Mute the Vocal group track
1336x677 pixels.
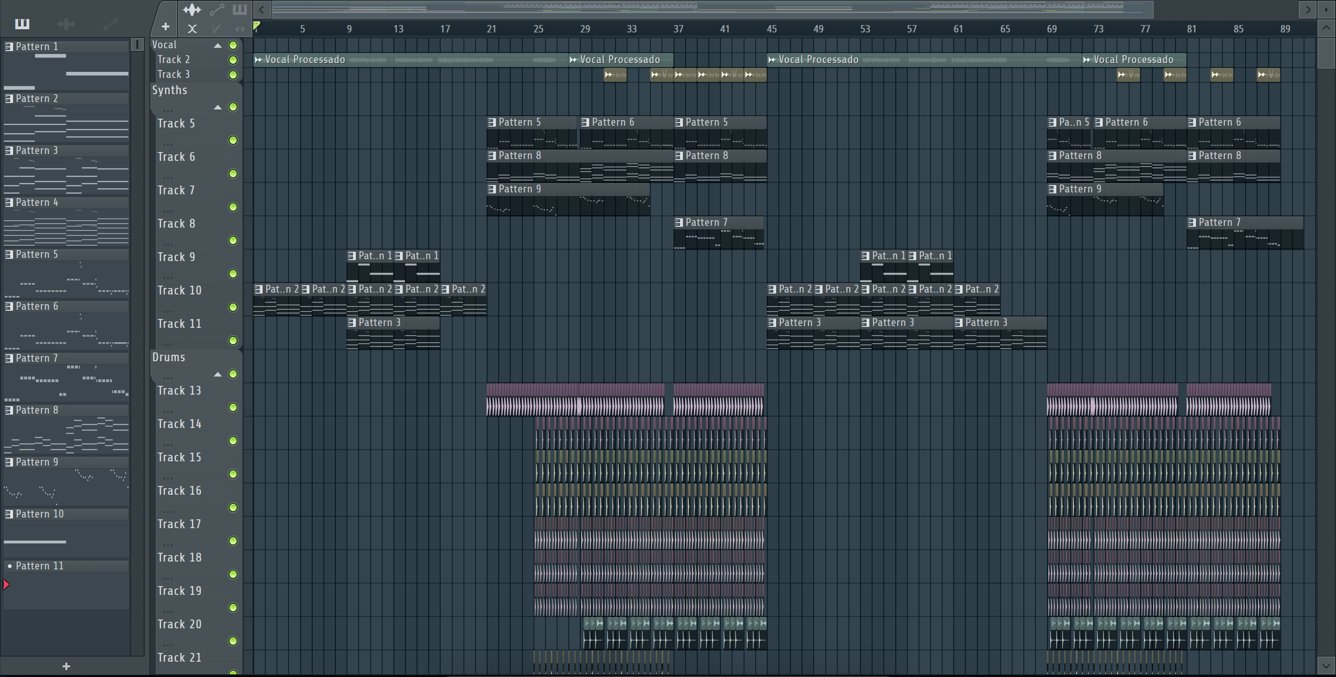(233, 45)
